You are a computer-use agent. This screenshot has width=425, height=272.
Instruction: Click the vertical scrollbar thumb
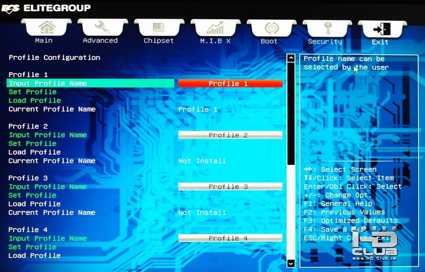pos(291,114)
